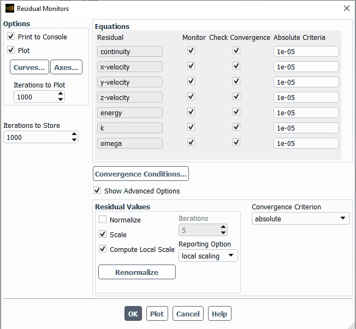Image resolution: width=356 pixels, height=329 pixels.
Task: Open Convergence Conditions dialog
Action: pos(141,174)
